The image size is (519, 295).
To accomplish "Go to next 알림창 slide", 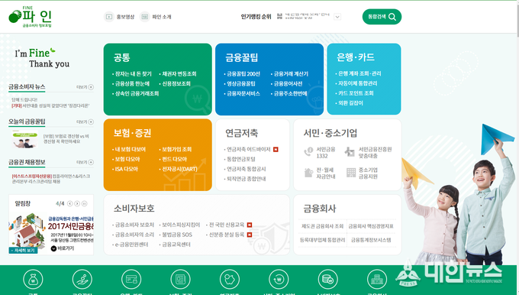I will 77,203.
